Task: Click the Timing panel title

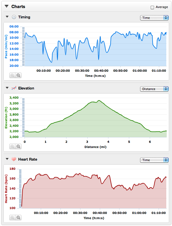Action: click(24, 17)
